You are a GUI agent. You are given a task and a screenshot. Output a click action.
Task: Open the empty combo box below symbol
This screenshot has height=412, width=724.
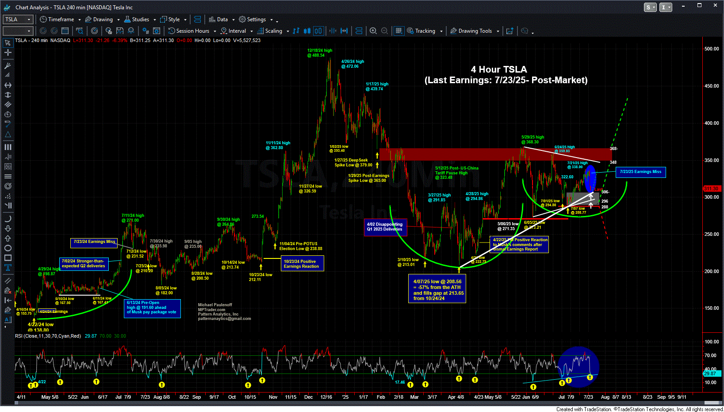point(18,31)
